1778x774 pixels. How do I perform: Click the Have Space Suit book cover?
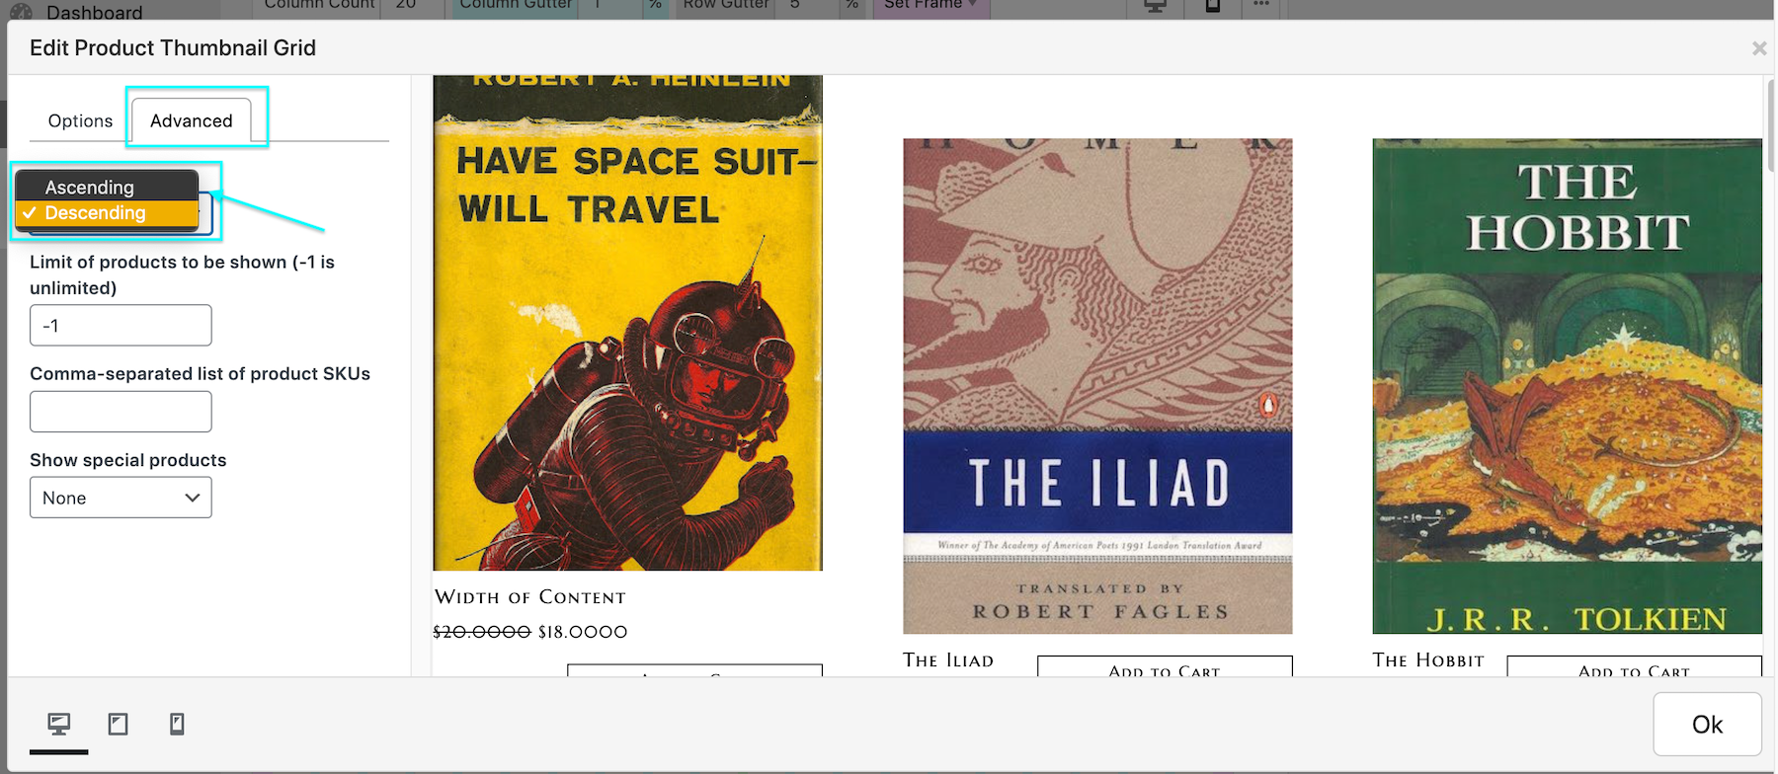point(627,326)
